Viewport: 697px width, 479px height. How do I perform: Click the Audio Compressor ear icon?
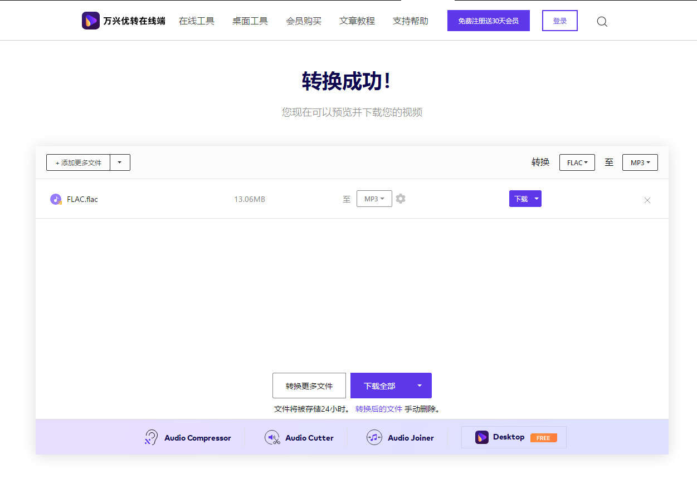pos(151,437)
